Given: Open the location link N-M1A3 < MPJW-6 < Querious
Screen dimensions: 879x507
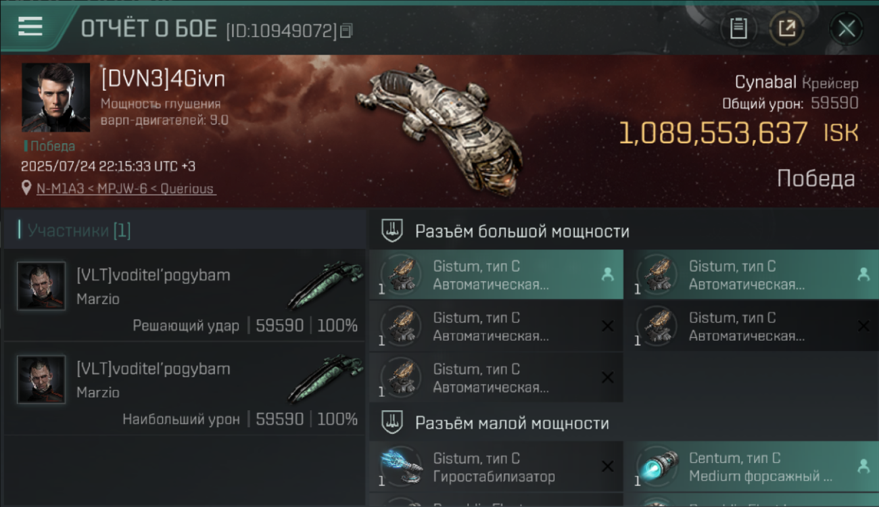Looking at the screenshot, I should pos(126,189).
